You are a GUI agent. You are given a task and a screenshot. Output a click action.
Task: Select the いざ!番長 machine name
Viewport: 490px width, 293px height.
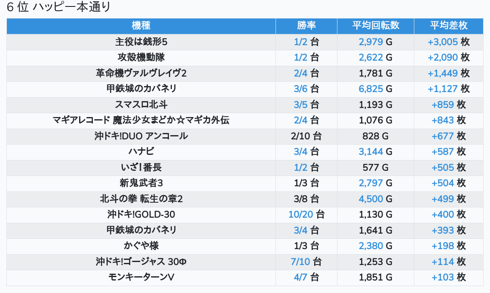tap(141, 168)
